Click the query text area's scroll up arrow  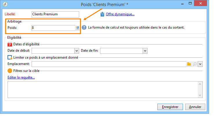tap(200, 84)
